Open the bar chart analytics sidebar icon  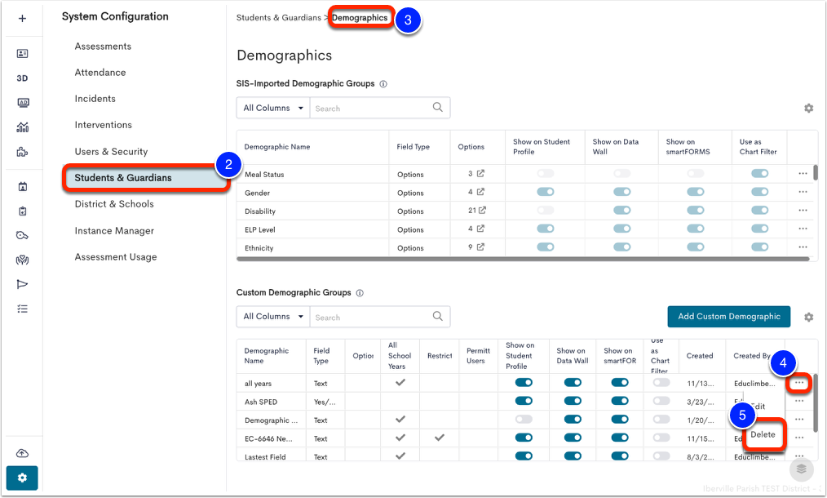coord(23,127)
